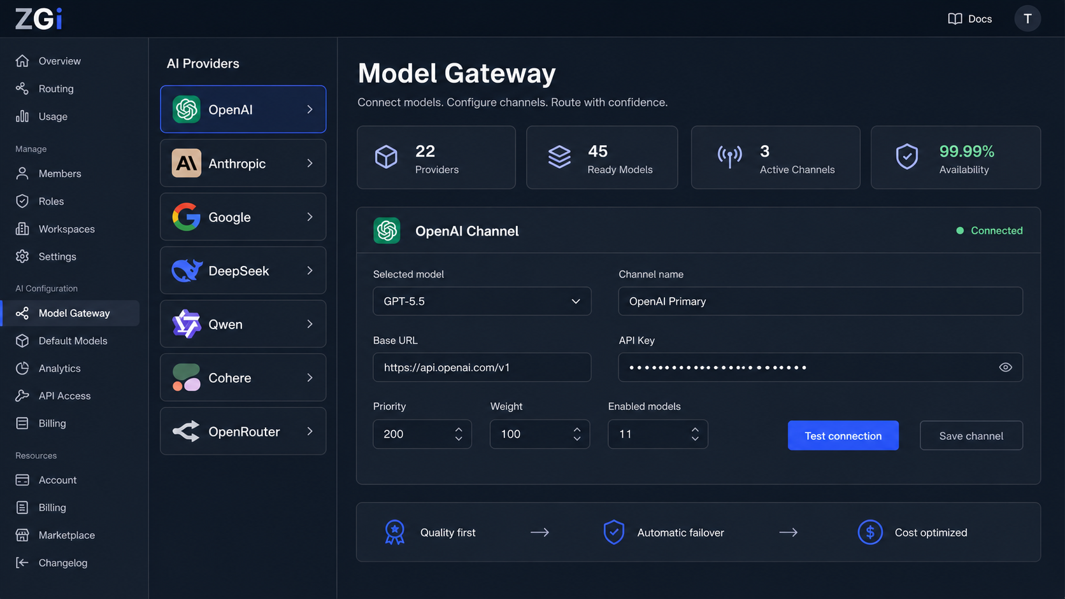Click the Usage bar chart icon

pyautogui.click(x=22, y=116)
